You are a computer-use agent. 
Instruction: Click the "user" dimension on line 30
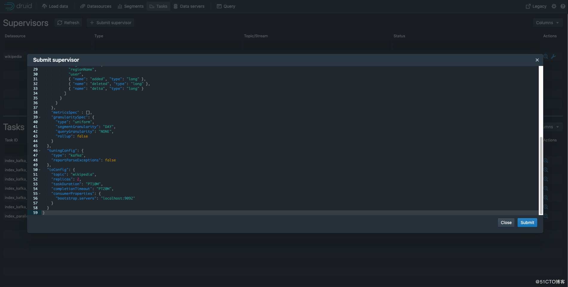(x=75, y=74)
